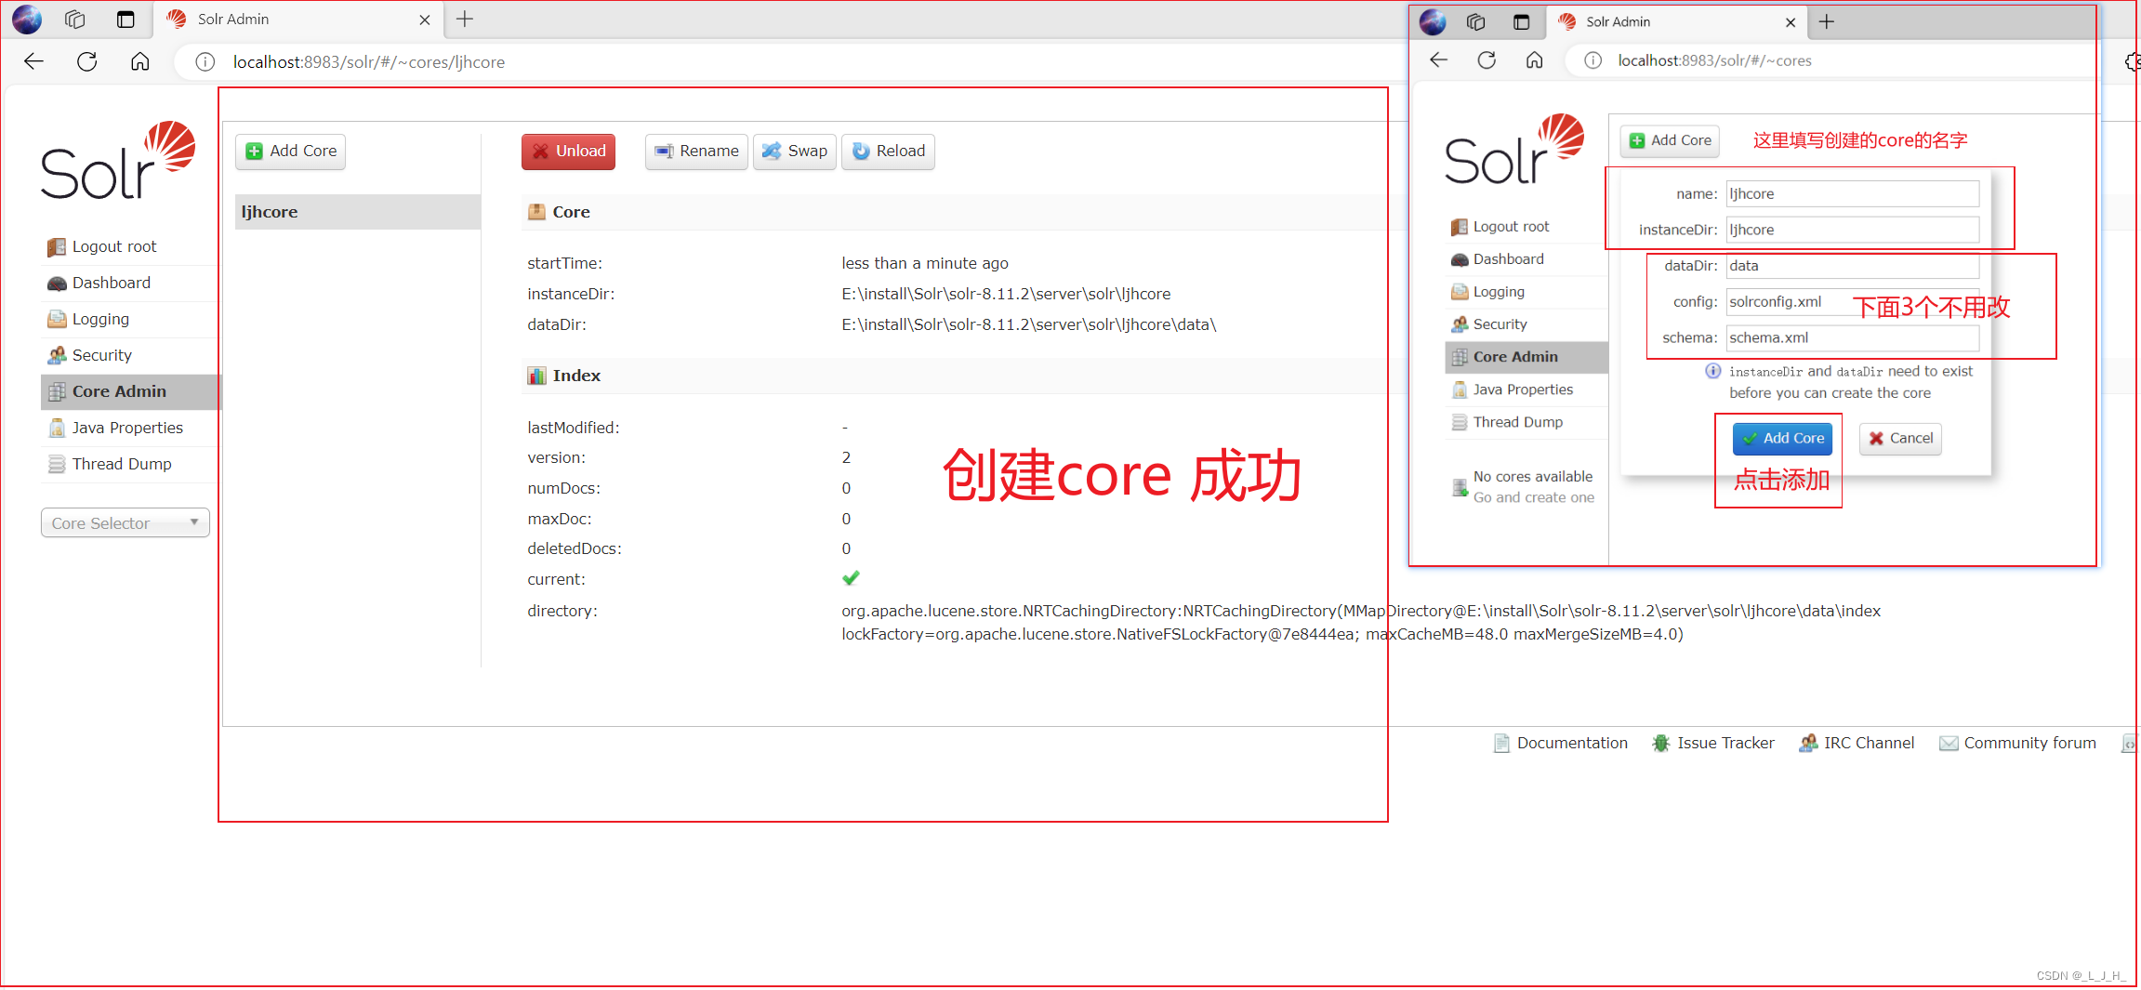Click the Issue Tracker bug icon
The height and width of the screenshot is (990, 2141).
click(x=1660, y=743)
